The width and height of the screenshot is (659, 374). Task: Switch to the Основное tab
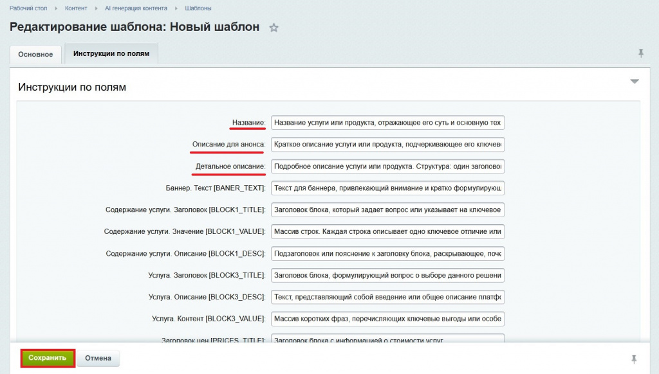[36, 55]
